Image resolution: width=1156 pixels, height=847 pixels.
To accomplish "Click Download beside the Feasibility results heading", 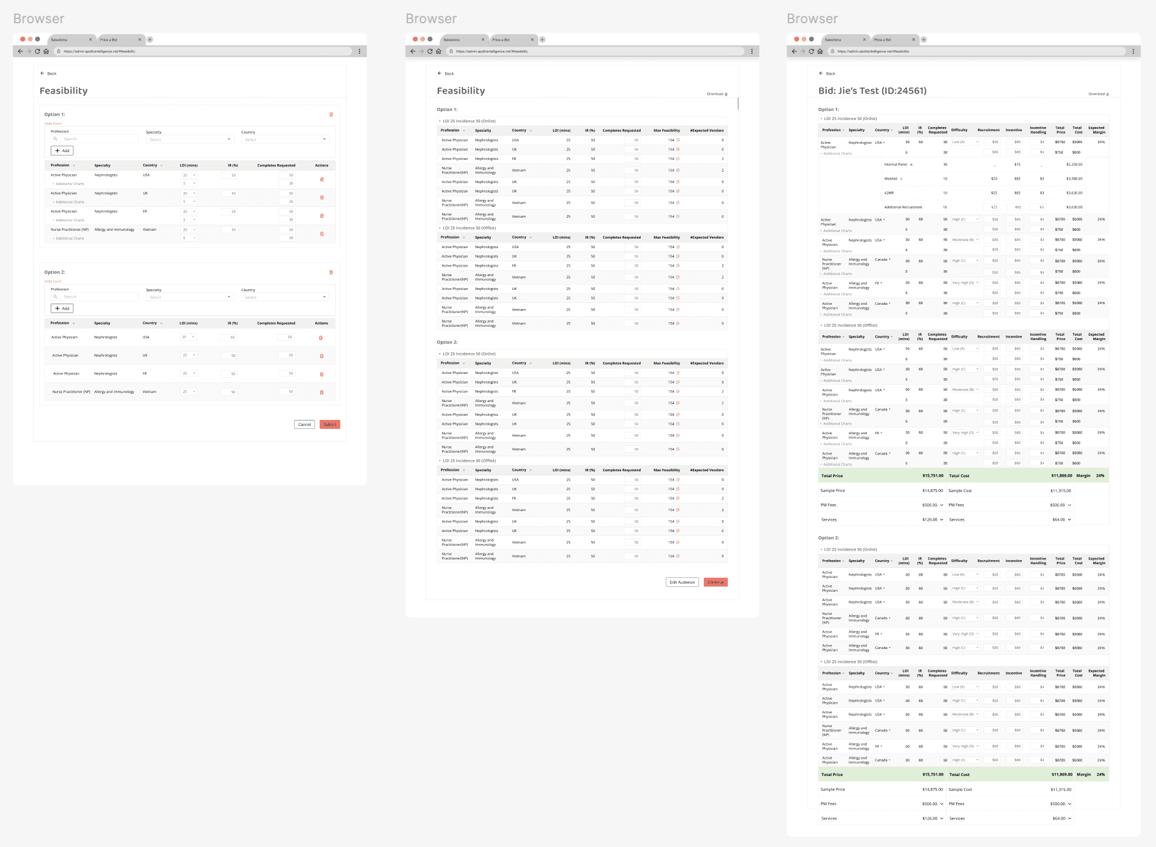I will coord(717,94).
